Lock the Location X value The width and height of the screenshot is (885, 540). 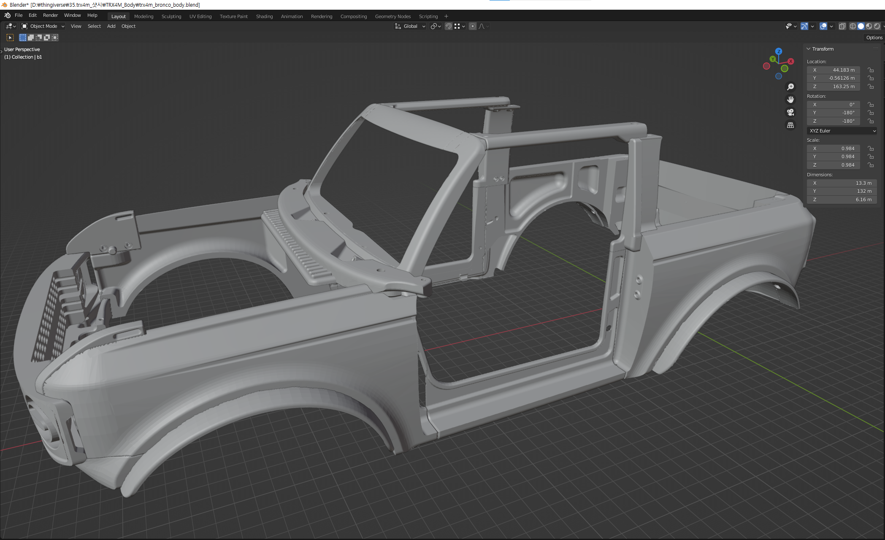(871, 70)
